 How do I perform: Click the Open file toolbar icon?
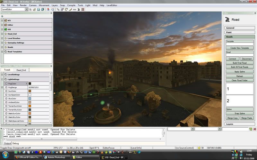(34, 10)
